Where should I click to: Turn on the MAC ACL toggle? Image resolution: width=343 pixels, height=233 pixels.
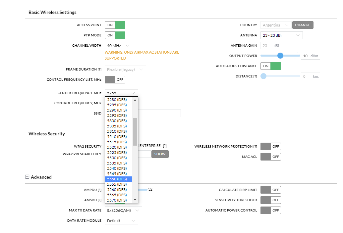point(270,157)
